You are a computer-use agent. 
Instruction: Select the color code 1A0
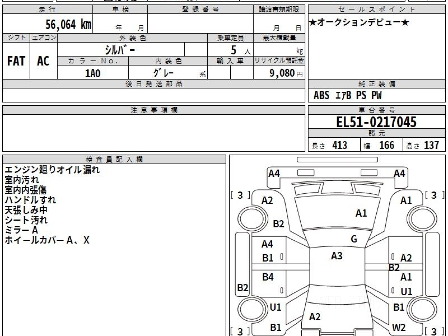point(93,73)
